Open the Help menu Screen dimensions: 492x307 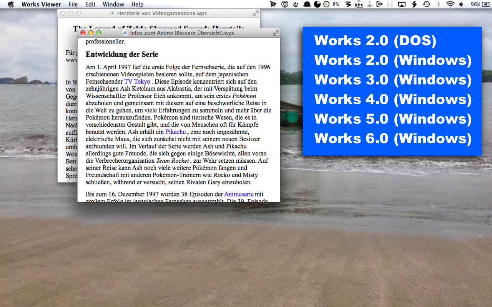[137, 4]
